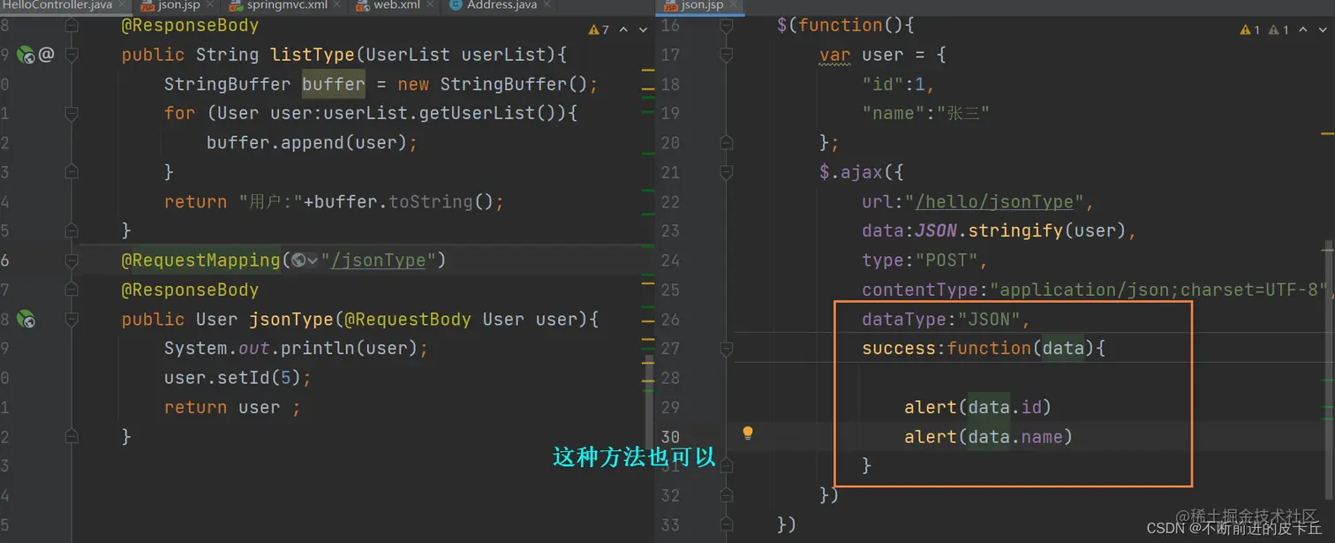Click the gray weak warning count in json.jsp

click(1279, 29)
